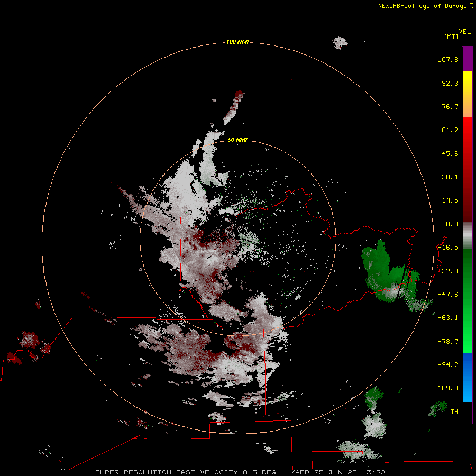
Task: Click the 92.3 velocity scale value
Action: 450,83
